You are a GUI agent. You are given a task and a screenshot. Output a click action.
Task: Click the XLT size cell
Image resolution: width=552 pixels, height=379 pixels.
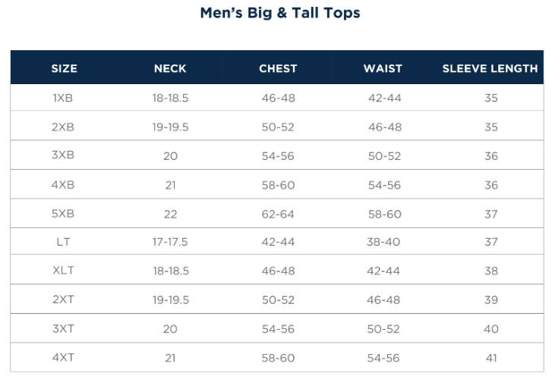click(x=63, y=271)
